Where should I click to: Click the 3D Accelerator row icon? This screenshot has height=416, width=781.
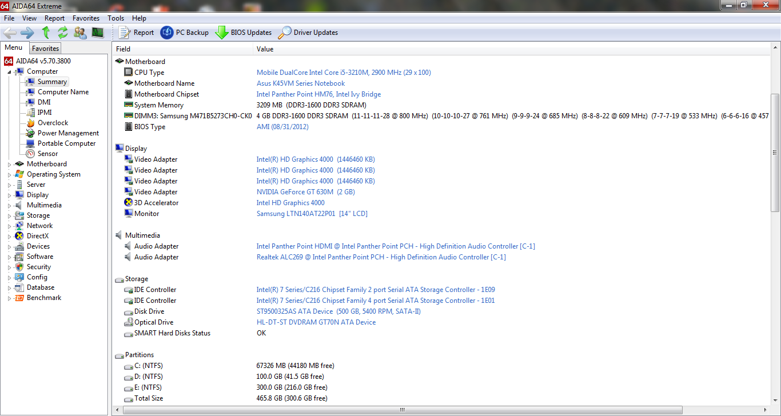[x=129, y=203]
